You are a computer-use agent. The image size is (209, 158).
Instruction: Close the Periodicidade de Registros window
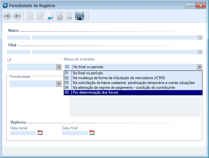pyautogui.click(x=201, y=6)
